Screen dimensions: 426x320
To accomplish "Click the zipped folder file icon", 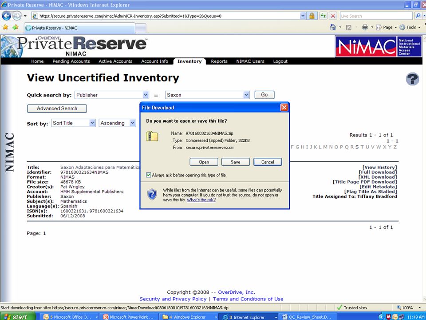I will (152, 136).
